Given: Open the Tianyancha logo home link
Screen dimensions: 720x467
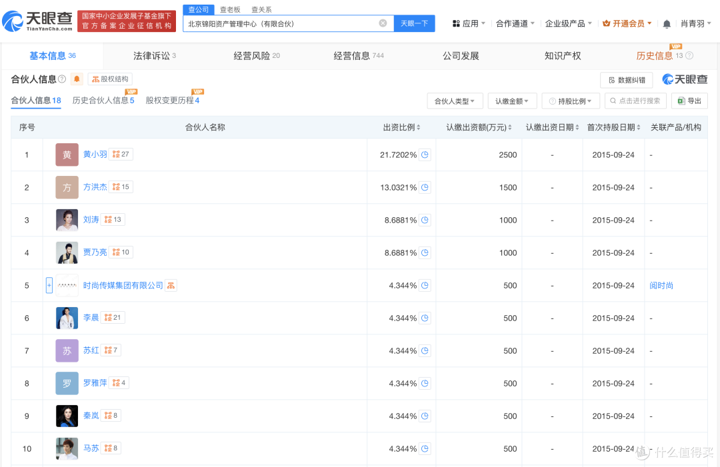Looking at the screenshot, I should (x=37, y=21).
